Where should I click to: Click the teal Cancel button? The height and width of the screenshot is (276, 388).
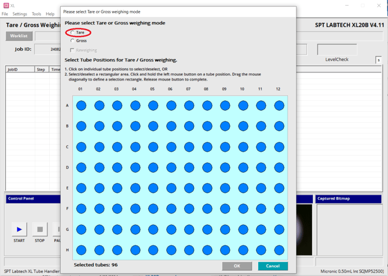click(x=273, y=266)
